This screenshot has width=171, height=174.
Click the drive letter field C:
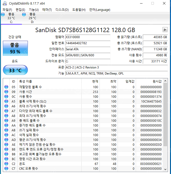[88, 61]
